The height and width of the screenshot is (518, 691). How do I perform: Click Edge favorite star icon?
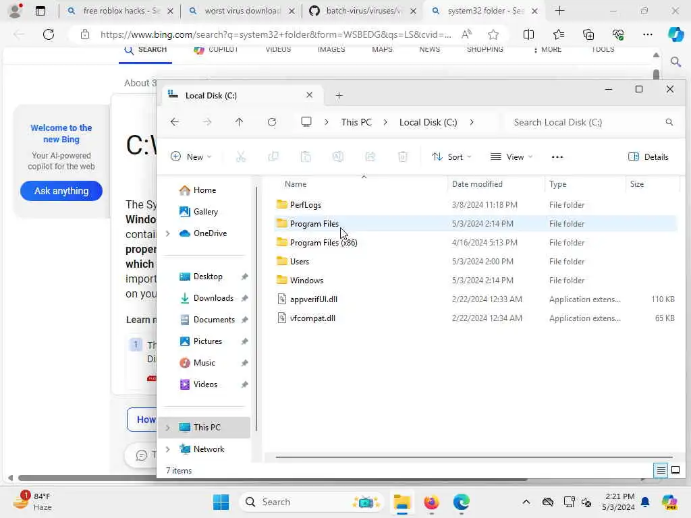pos(493,34)
